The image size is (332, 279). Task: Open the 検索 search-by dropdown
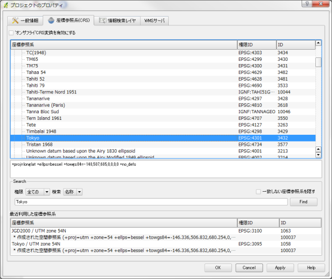coord(72,192)
